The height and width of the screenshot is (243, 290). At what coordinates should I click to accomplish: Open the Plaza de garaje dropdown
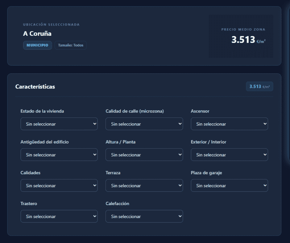pyautogui.click(x=229, y=186)
